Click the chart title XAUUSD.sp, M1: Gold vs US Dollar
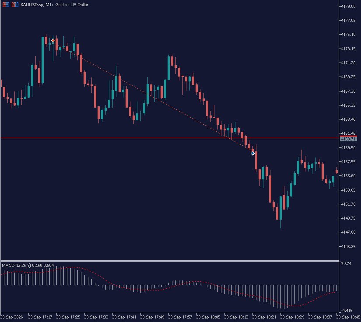 click(x=55, y=5)
